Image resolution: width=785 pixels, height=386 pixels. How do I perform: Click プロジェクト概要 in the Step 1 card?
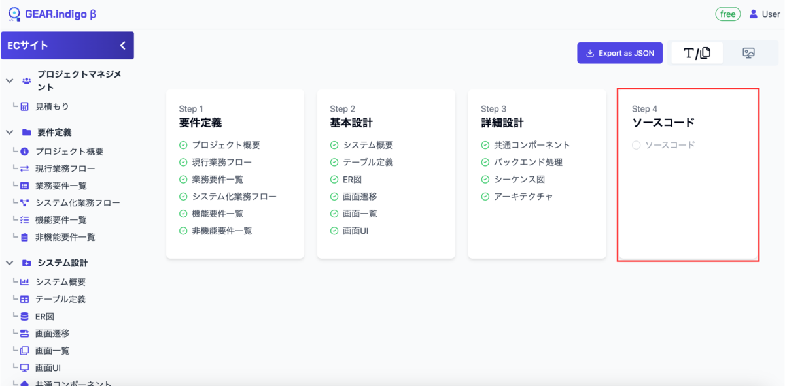click(226, 145)
